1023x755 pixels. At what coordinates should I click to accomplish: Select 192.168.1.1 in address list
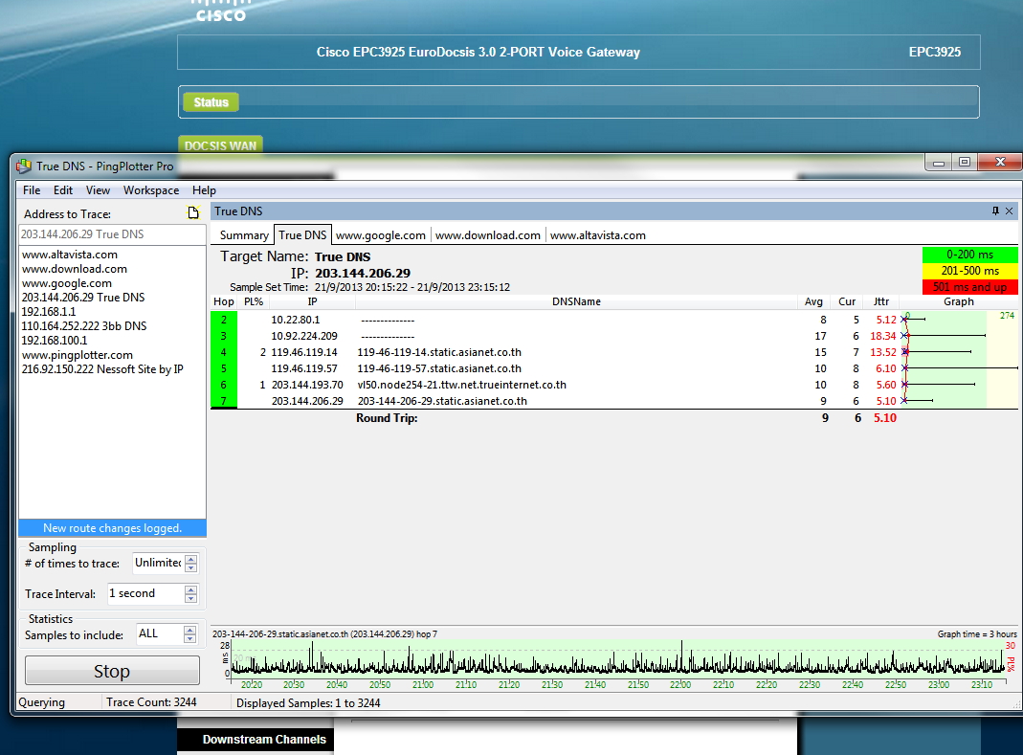[x=48, y=312]
